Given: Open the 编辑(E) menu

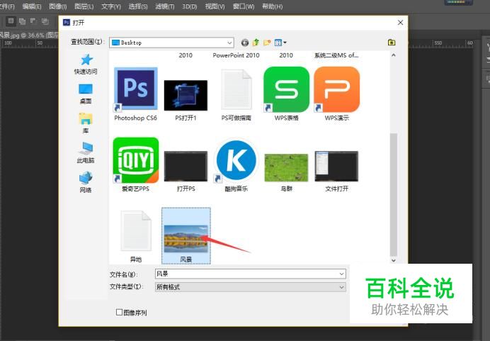Looking at the screenshot, I should tap(32, 6).
